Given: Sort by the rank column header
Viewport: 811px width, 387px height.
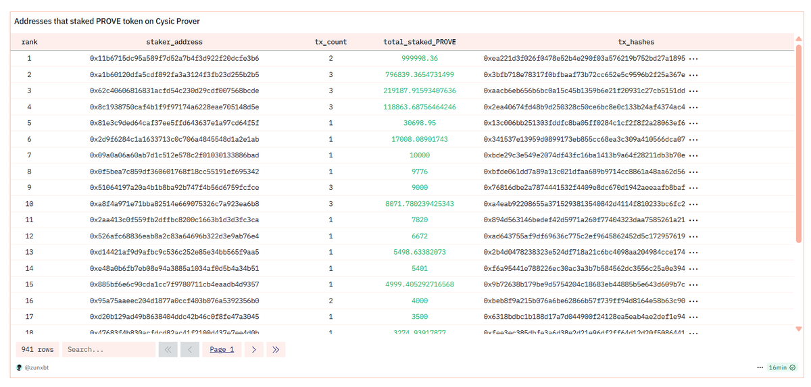Looking at the screenshot, I should click(x=29, y=42).
